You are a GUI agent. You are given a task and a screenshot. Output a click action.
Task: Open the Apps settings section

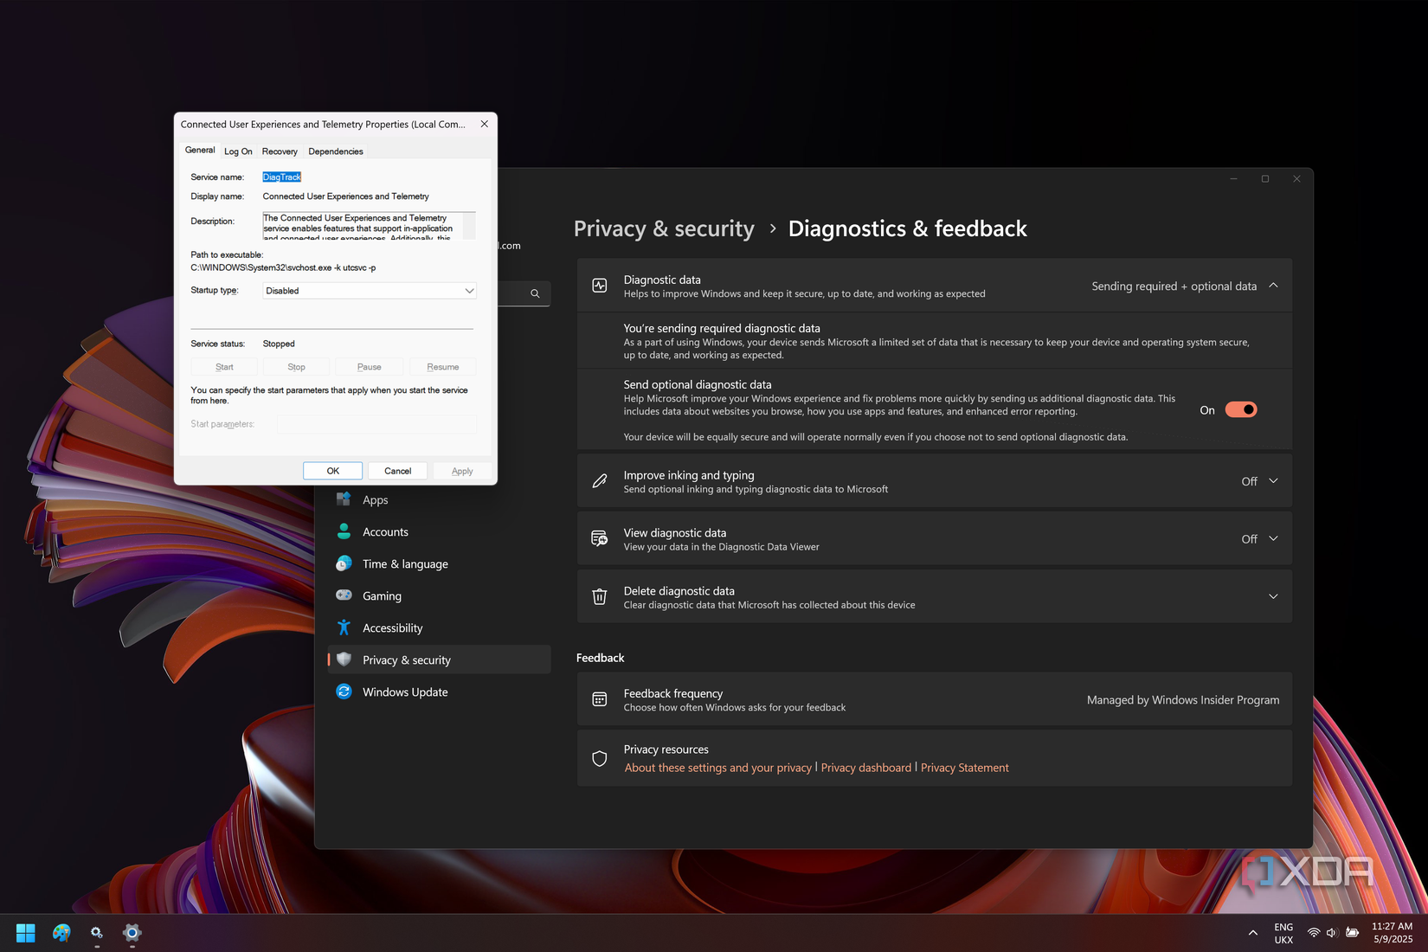pos(376,499)
